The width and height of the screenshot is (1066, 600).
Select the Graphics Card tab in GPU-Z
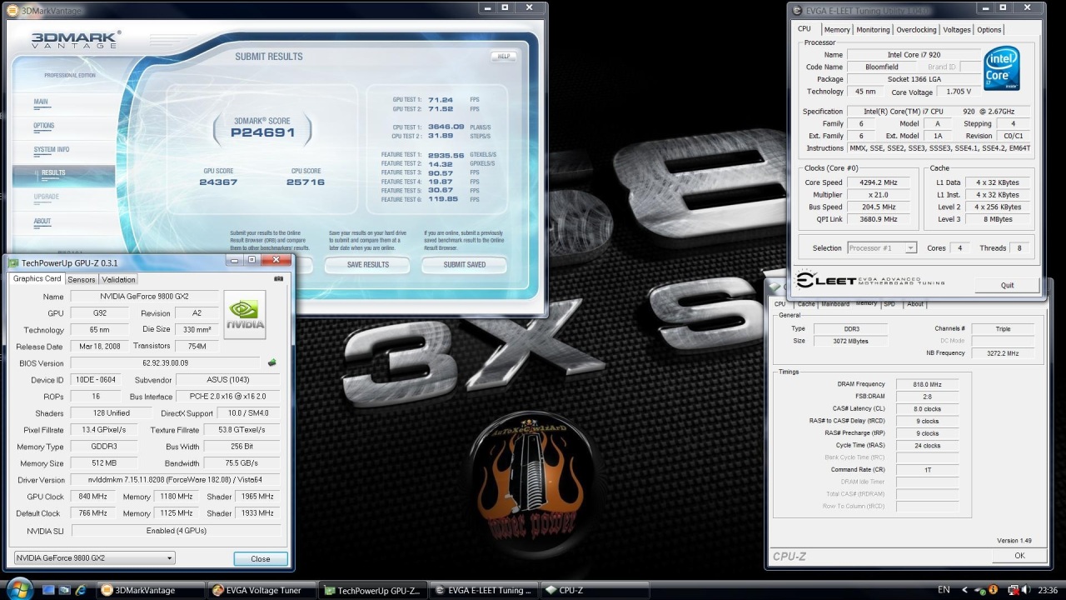click(x=37, y=278)
